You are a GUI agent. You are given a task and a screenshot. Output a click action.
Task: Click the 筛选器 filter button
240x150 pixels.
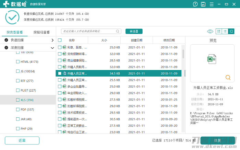[134, 31]
